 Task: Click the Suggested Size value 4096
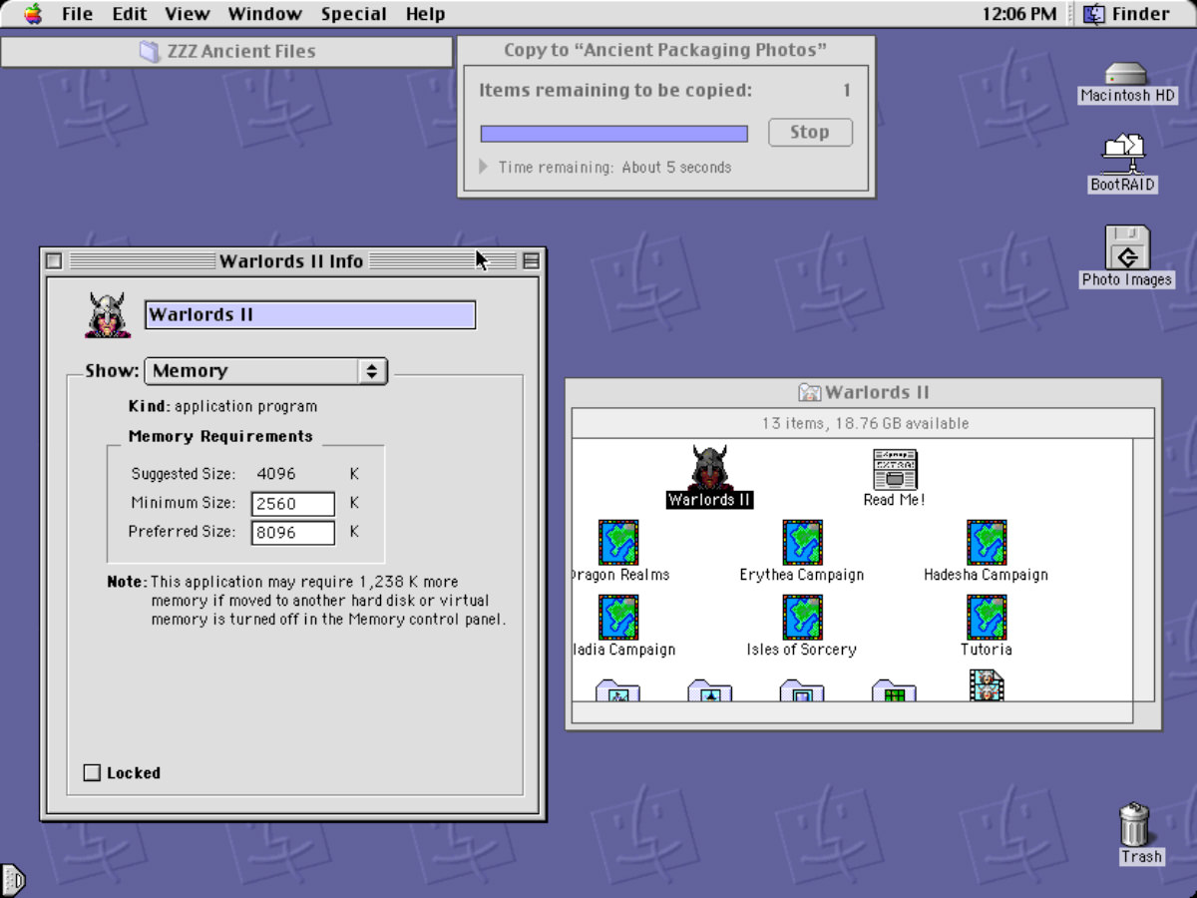276,474
